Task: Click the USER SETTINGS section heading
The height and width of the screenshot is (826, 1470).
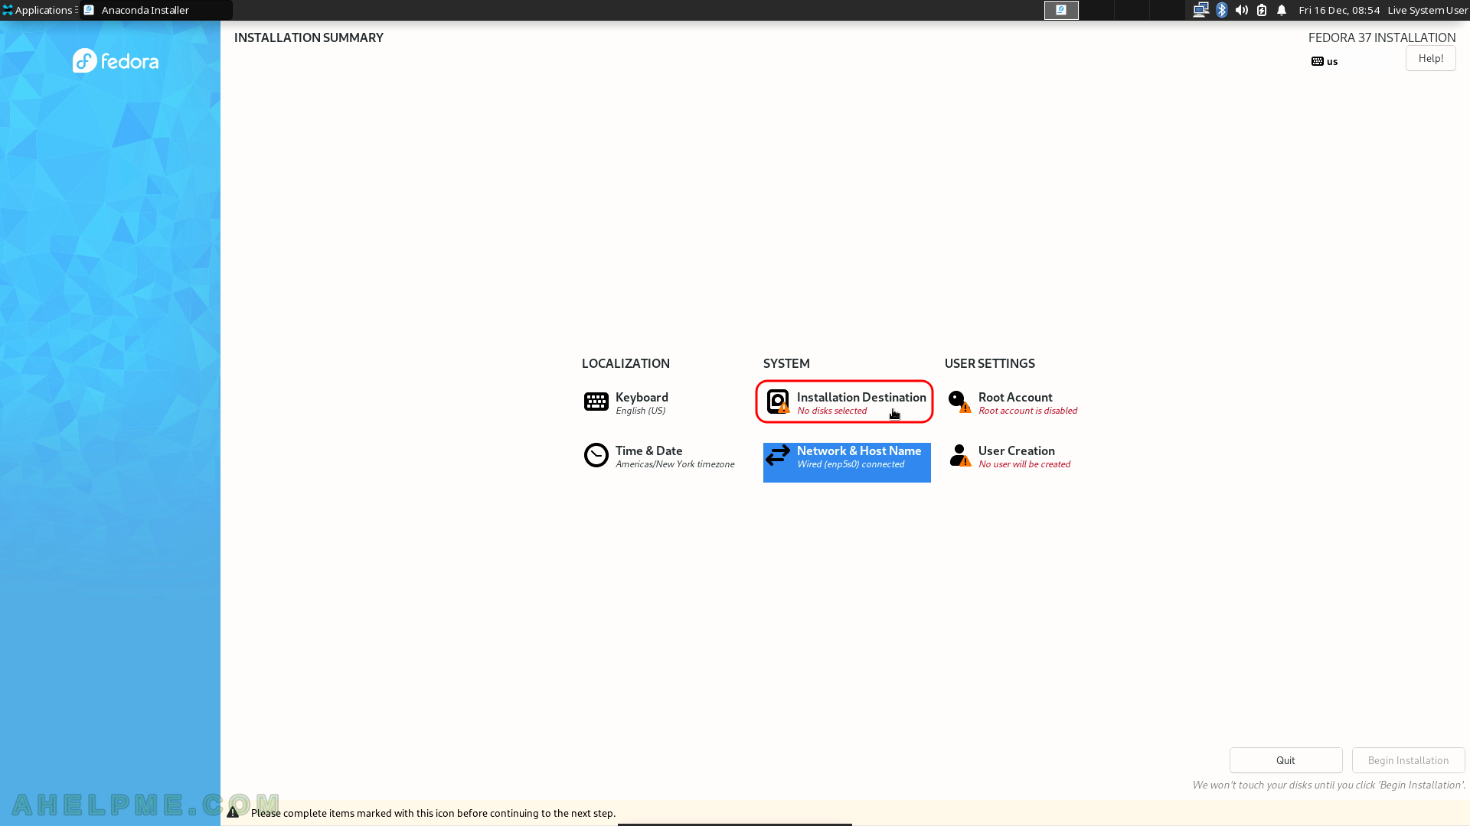Action: (x=989, y=363)
